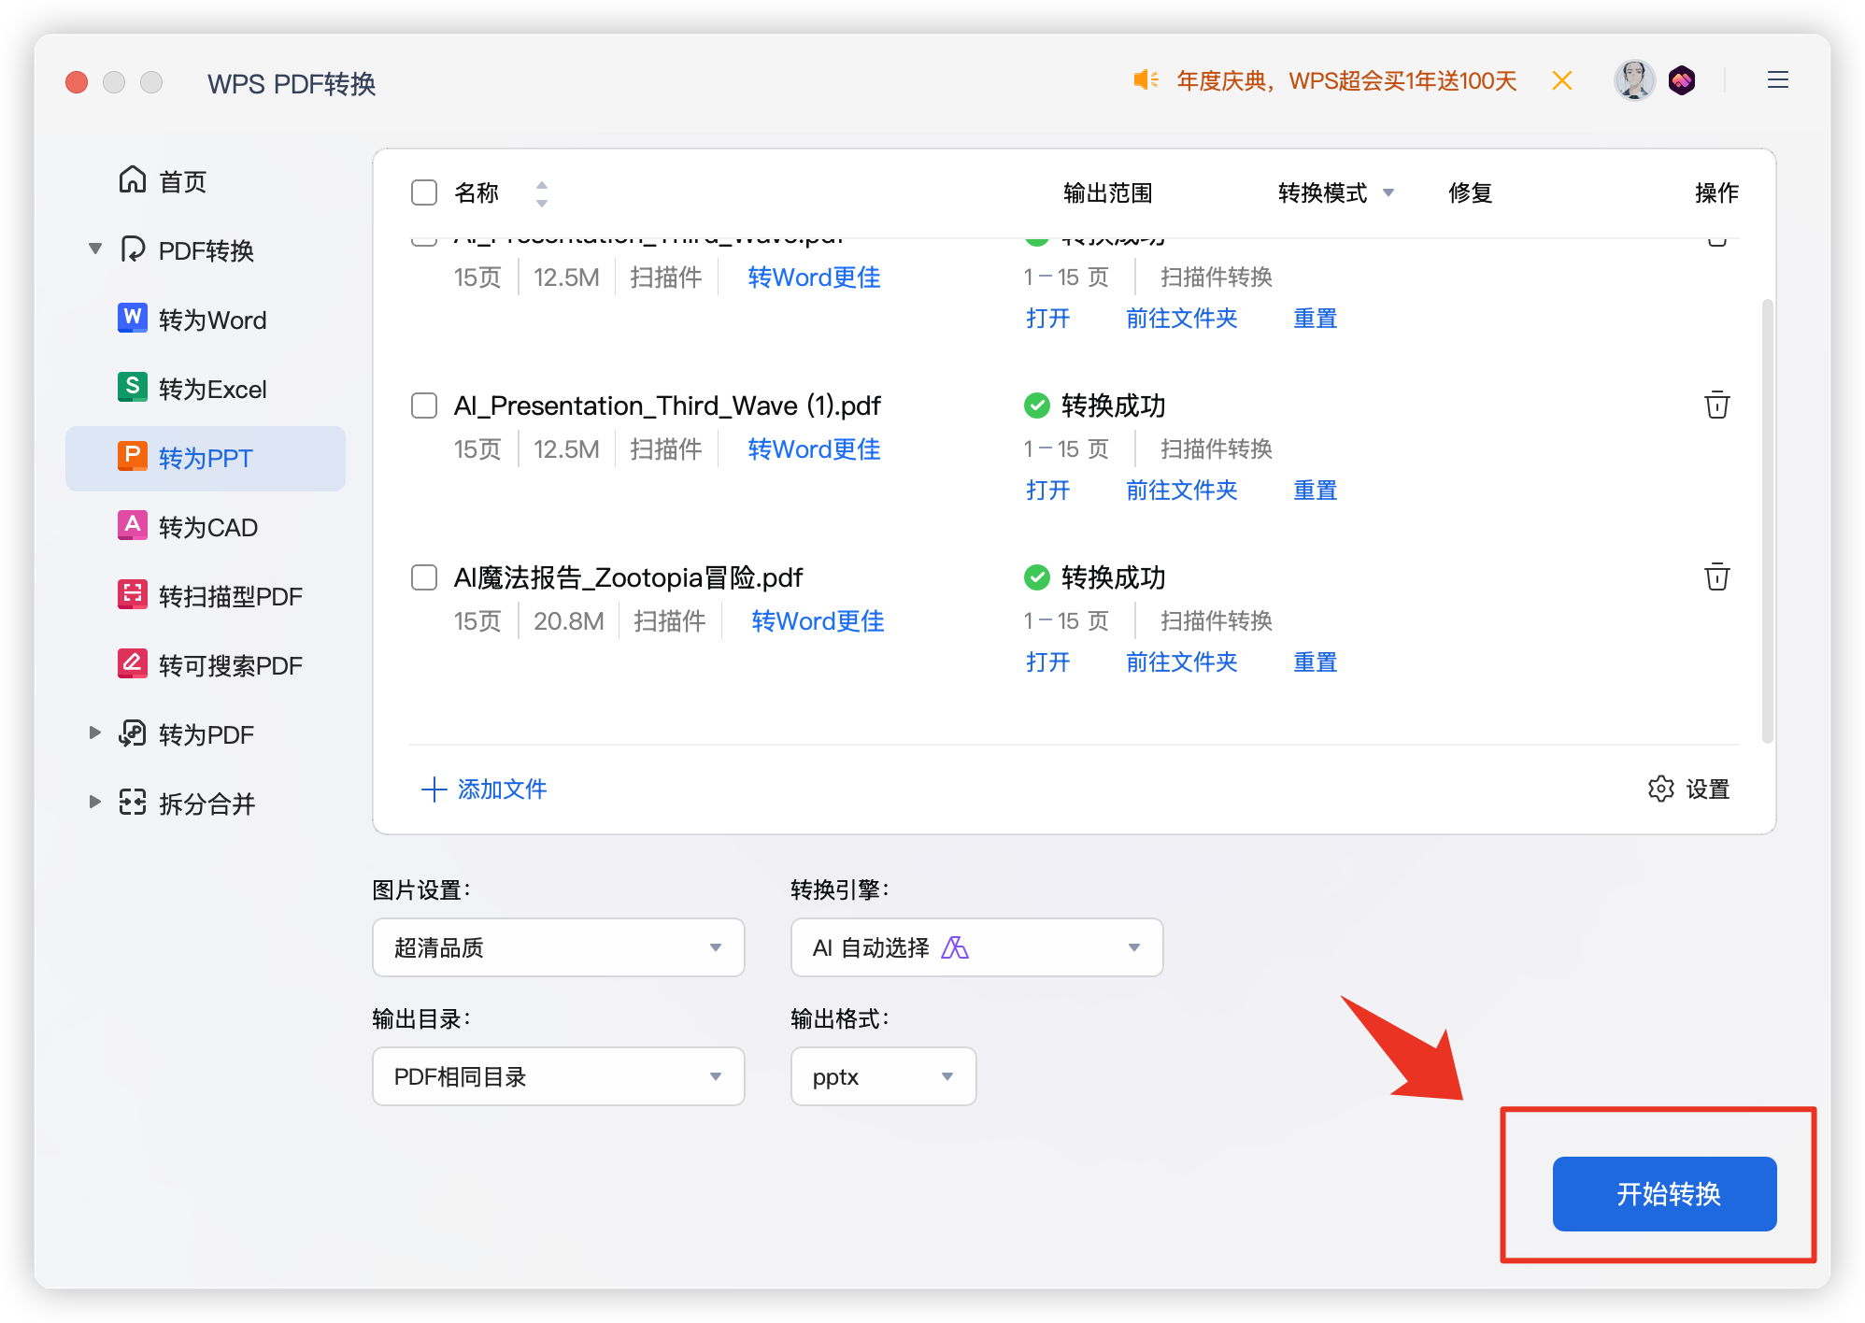Open the hamburger menu top right

pyautogui.click(x=1777, y=79)
